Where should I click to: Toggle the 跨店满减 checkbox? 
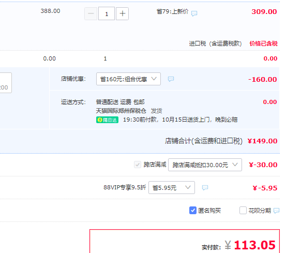[x=138, y=165]
